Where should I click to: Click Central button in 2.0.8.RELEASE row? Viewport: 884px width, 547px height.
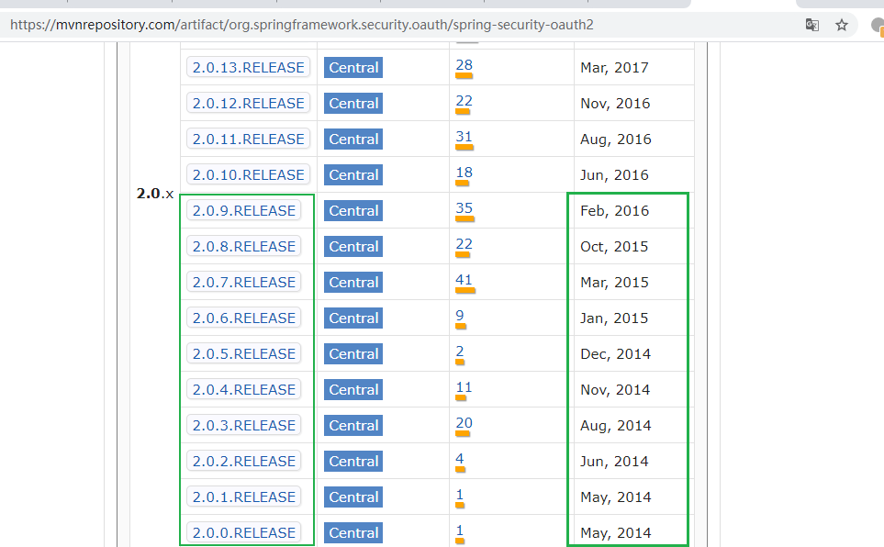click(x=353, y=247)
